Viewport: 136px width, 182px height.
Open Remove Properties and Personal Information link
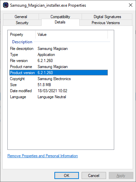[43, 156]
